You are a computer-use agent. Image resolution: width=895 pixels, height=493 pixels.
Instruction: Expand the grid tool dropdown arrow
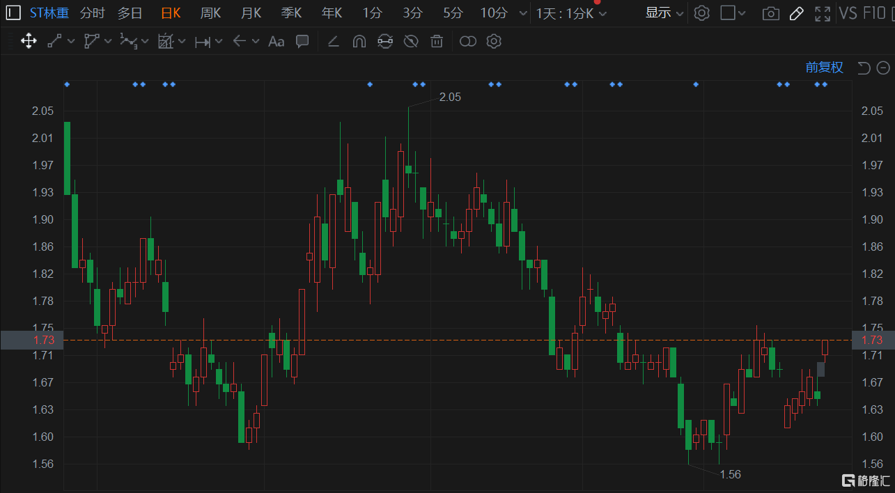[182, 41]
